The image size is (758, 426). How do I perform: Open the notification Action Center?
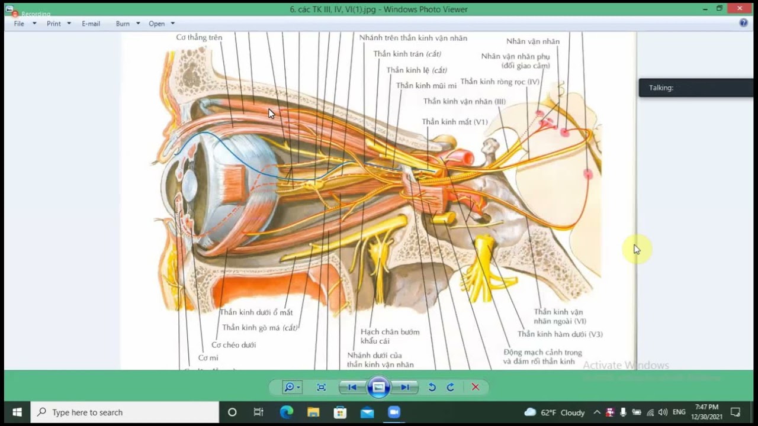(x=735, y=412)
